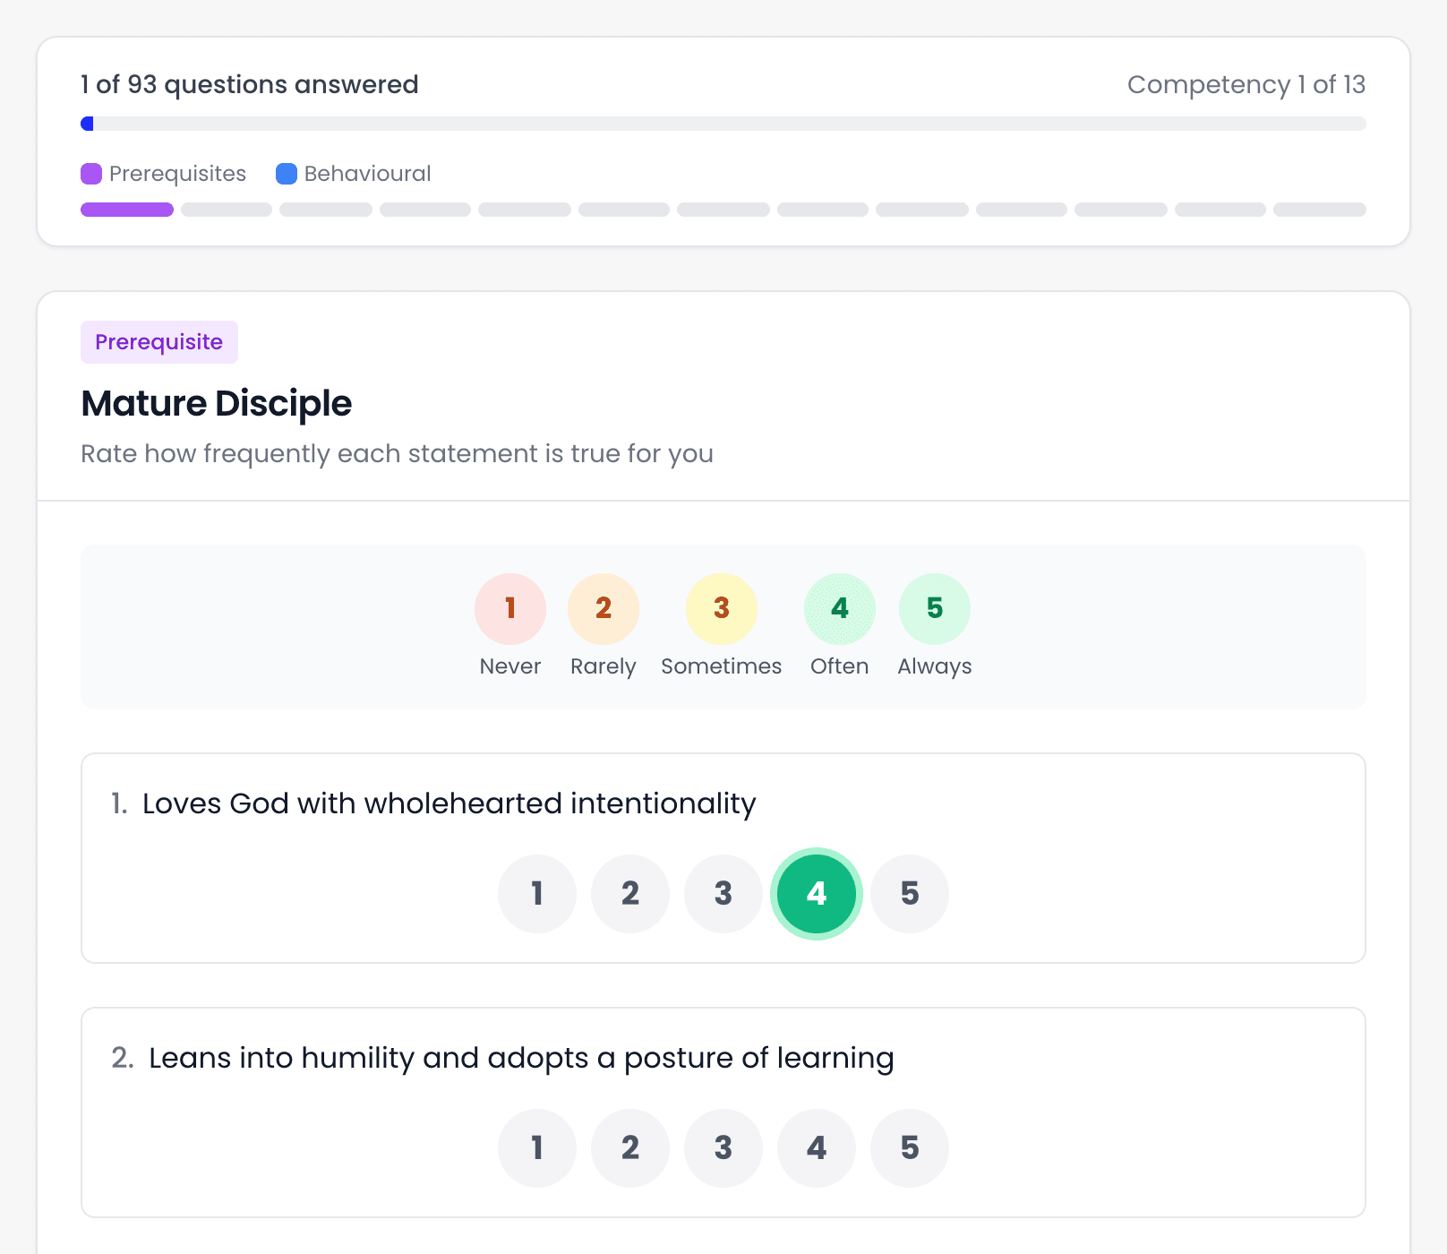The width and height of the screenshot is (1447, 1254).
Task: Click the Never legend circle
Action: point(510,609)
